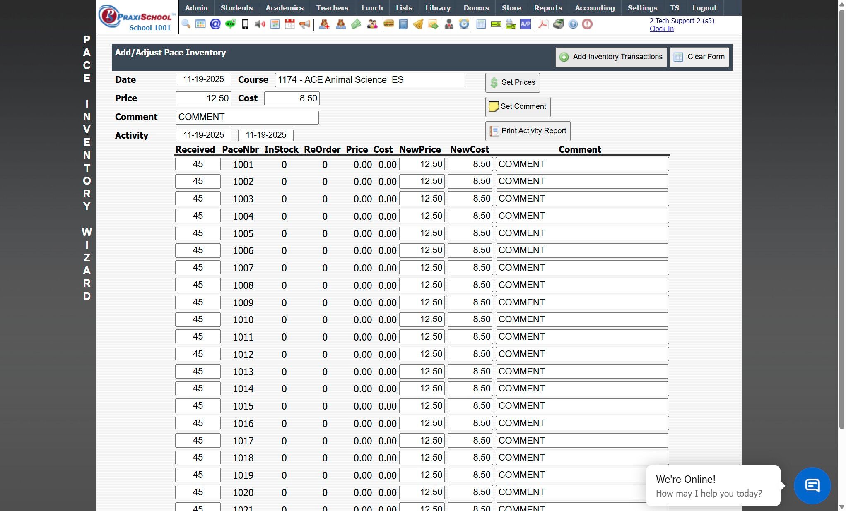Click the hamburger lunch icon
This screenshot has height=511, width=846.
click(x=388, y=24)
